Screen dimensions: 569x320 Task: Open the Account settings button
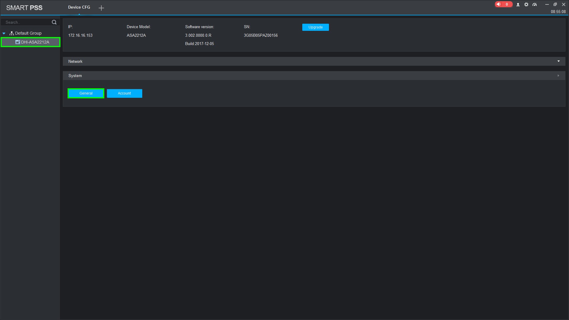(x=124, y=93)
